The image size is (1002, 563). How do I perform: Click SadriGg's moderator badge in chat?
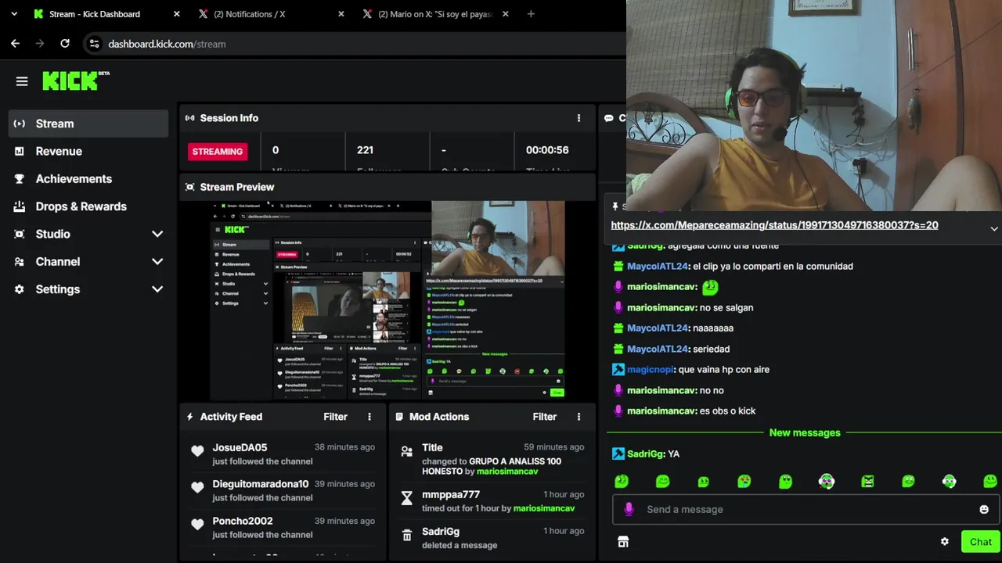(x=618, y=454)
